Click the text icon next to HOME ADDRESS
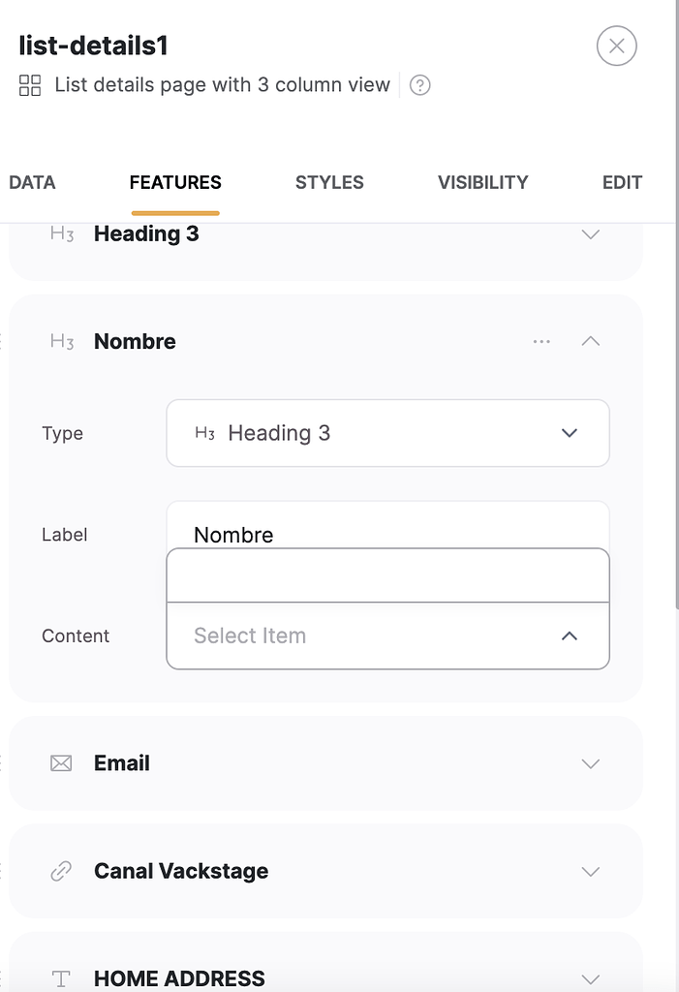This screenshot has width=679, height=992. [x=60, y=978]
